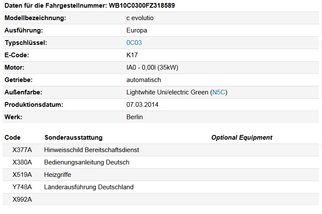The height and width of the screenshot is (214, 322).
Task: Select the E-Code value K17
Action: [x=132, y=55]
